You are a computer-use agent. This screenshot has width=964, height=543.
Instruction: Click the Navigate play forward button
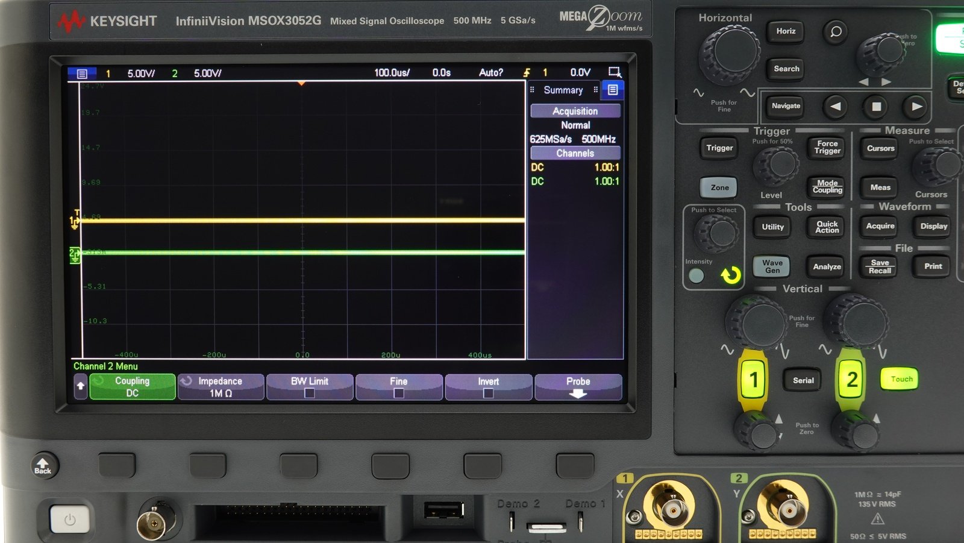click(x=916, y=107)
